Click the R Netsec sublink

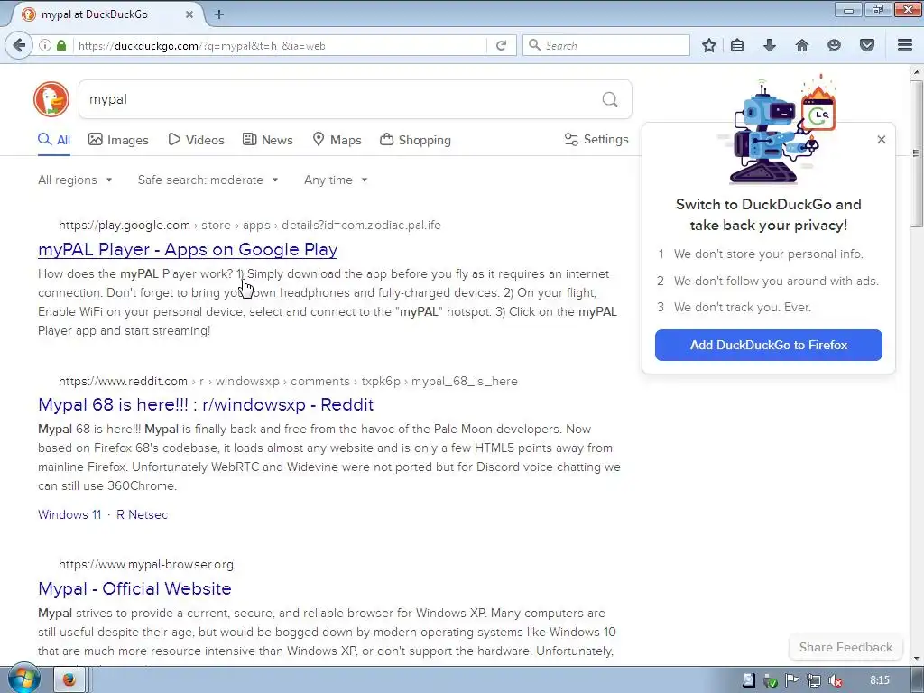click(x=142, y=514)
